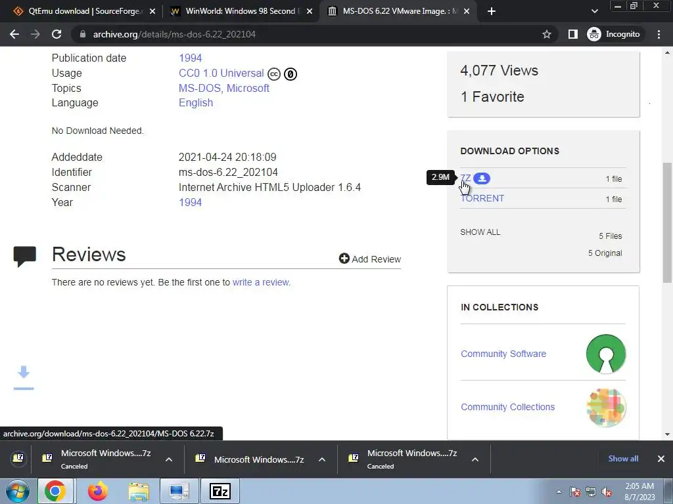The width and height of the screenshot is (673, 504).
Task: Click the Action Center flag tray icon
Action: click(x=575, y=492)
